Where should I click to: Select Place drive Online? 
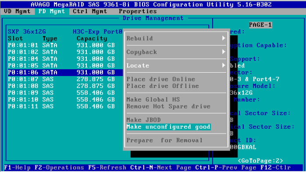pos(161,79)
